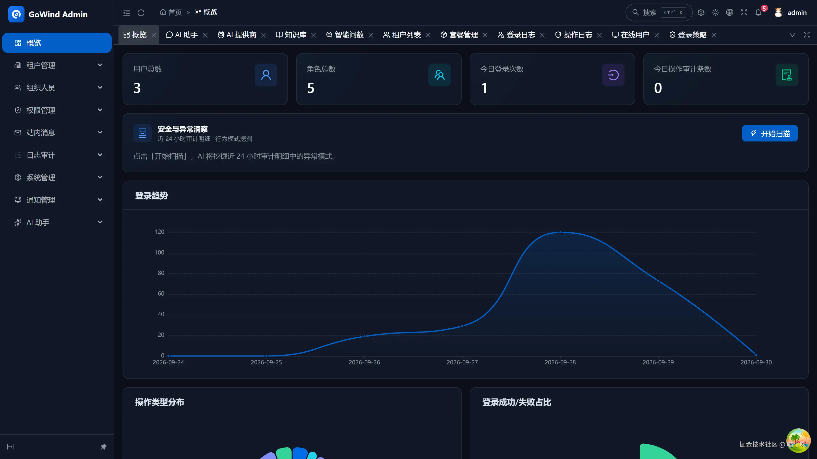Screen dimensions: 817x459
Task: Click the refresh page icon
Action: pos(141,12)
